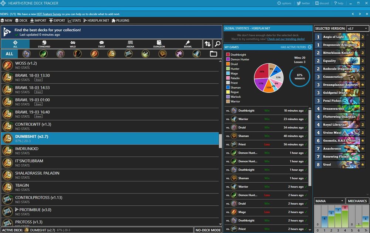The width and height of the screenshot is (370, 233).
Task: Click the Hearthstone Deck Tracker logo icon
Action: [x=3, y=3]
